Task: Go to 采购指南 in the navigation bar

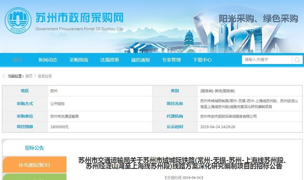Action: pyautogui.click(x=79, y=60)
